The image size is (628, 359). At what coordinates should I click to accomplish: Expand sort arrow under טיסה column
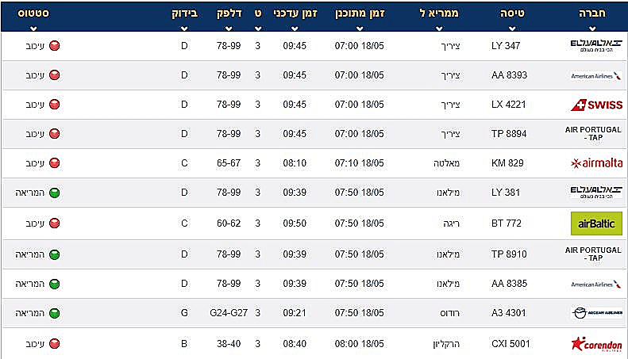512,29
